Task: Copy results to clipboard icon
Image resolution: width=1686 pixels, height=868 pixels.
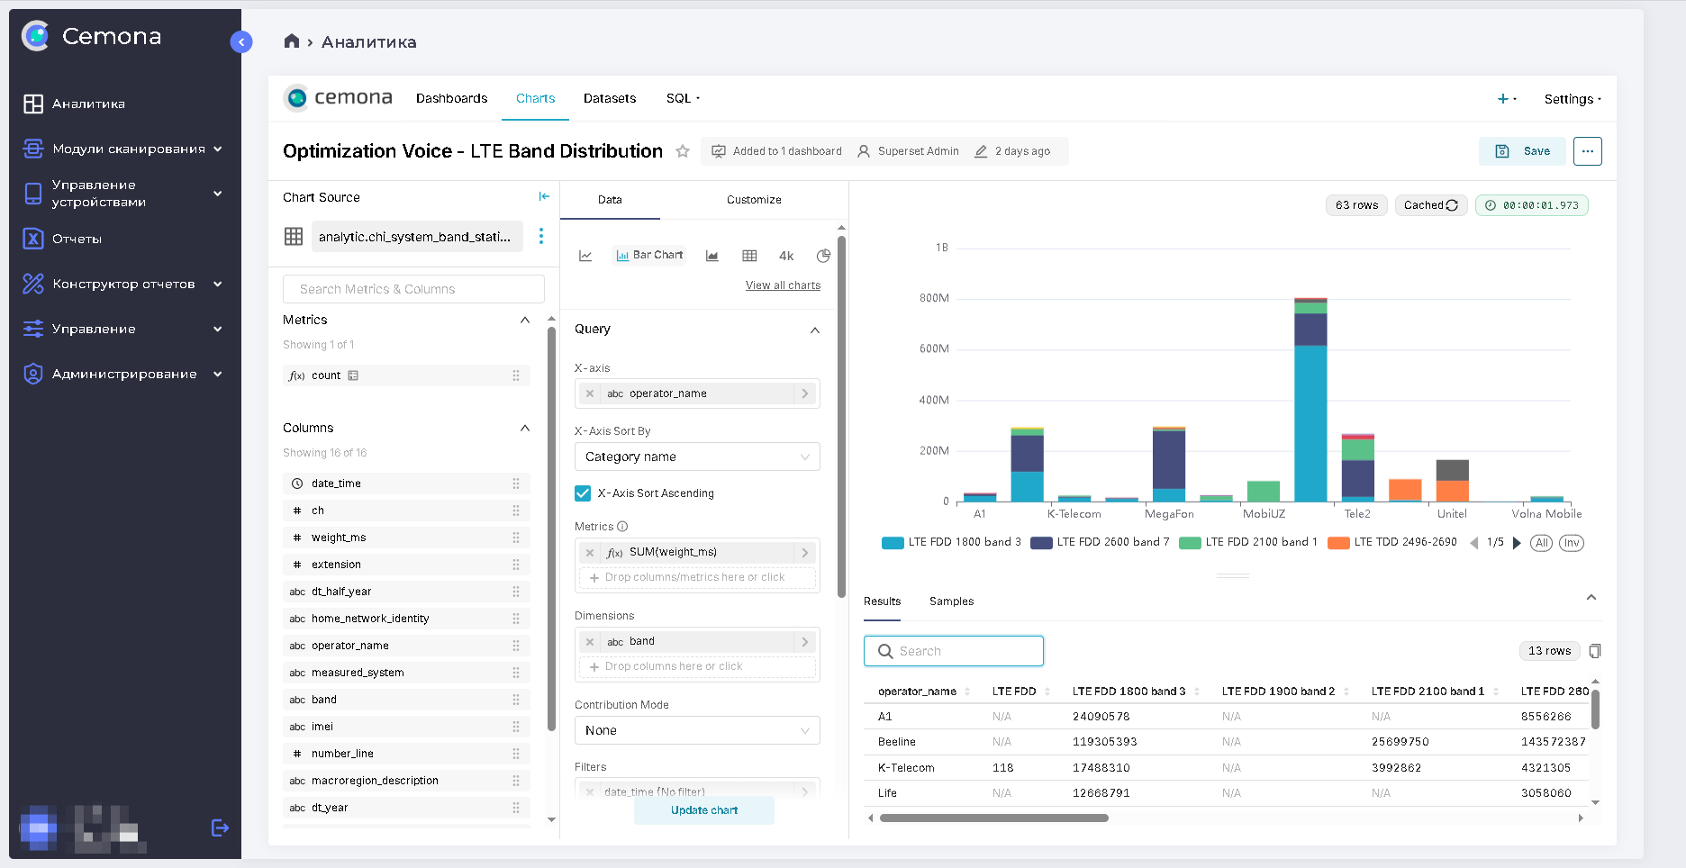Action: [x=1595, y=651]
